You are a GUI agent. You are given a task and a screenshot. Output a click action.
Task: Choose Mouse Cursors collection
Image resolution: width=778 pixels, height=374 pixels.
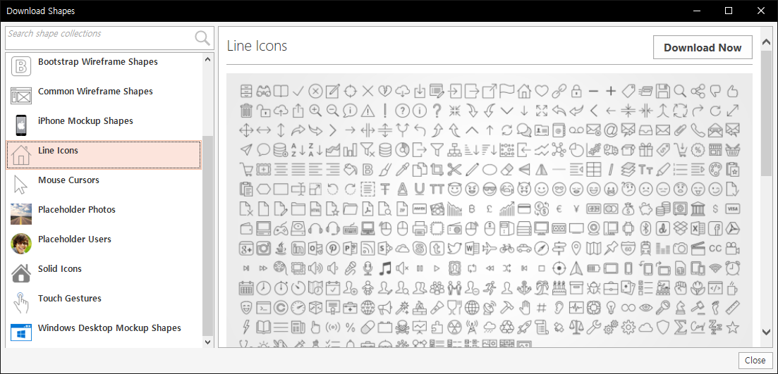(x=104, y=185)
